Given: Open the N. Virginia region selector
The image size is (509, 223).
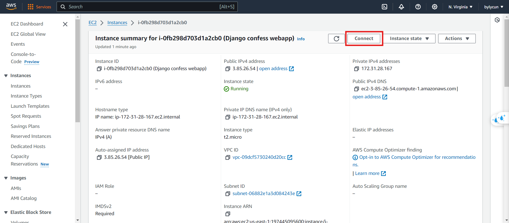Looking at the screenshot, I should point(460,7).
